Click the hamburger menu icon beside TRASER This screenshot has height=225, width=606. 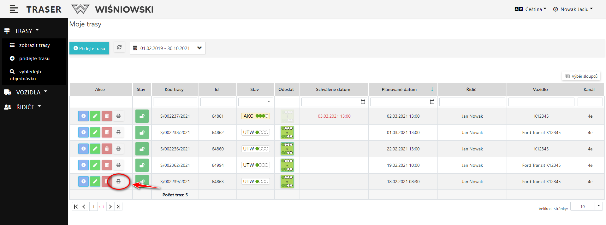[14, 9]
